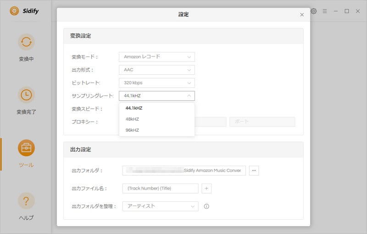Close the 設定 dialog

tap(302, 15)
